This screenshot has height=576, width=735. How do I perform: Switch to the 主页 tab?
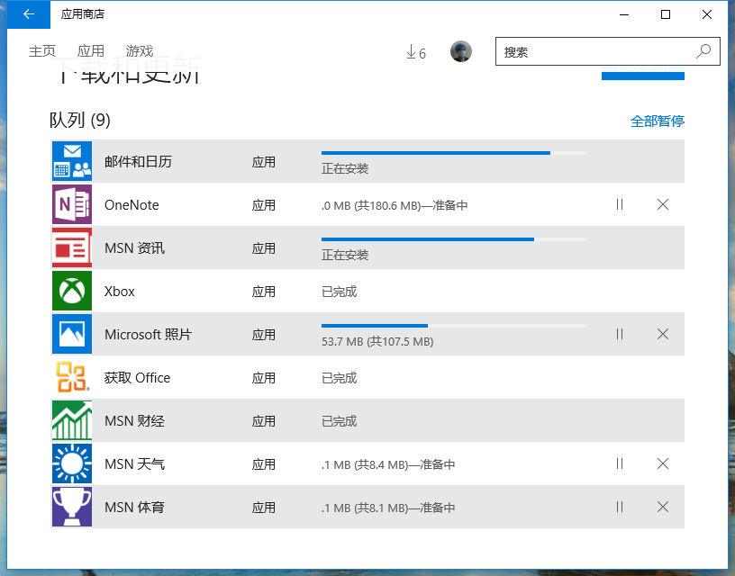42,51
